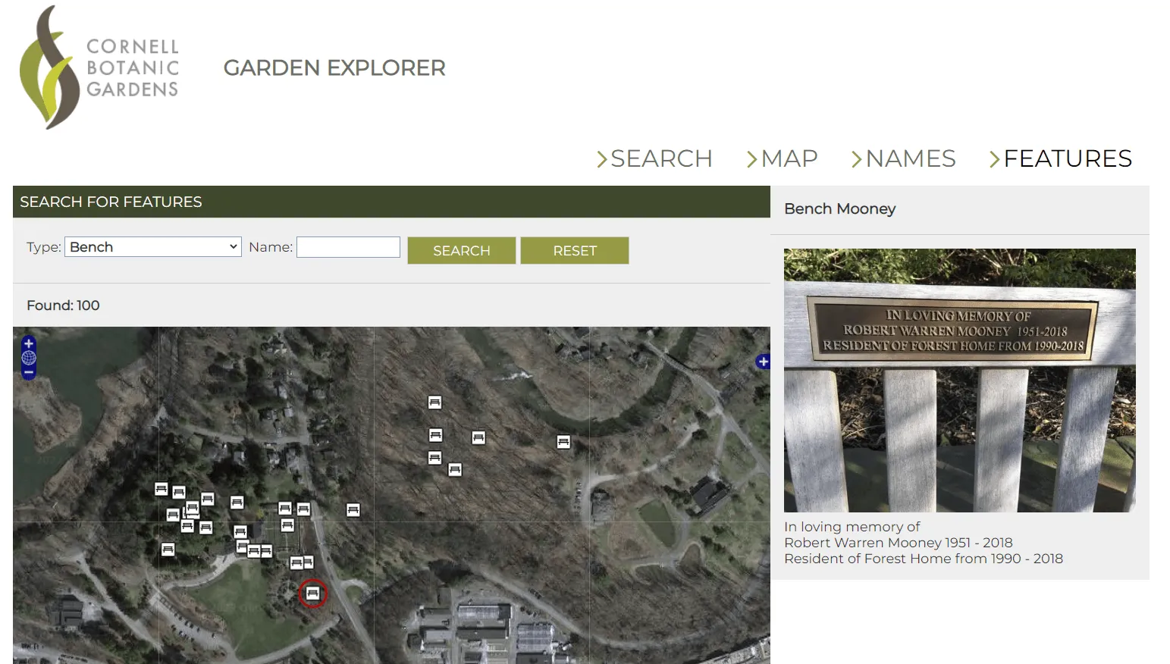Screen dimensions: 1170x664
Task: Click the RESET button
Action: [x=575, y=250]
